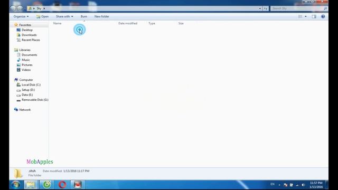Launch the Opera browser from taskbar

[62, 185]
